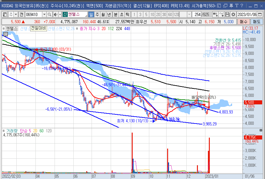Screen dimensions: 265x179
Task: Select interval 3 button
Action: click(140, 14)
